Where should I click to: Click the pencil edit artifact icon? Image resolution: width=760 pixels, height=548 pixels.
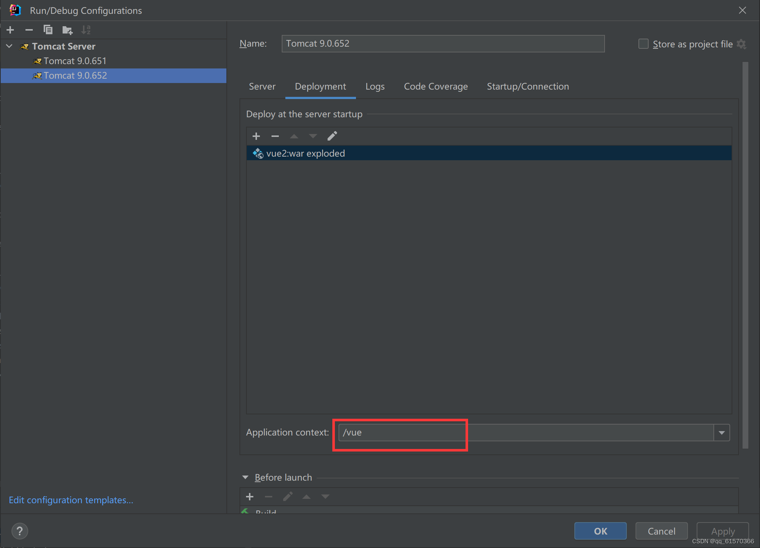point(332,136)
